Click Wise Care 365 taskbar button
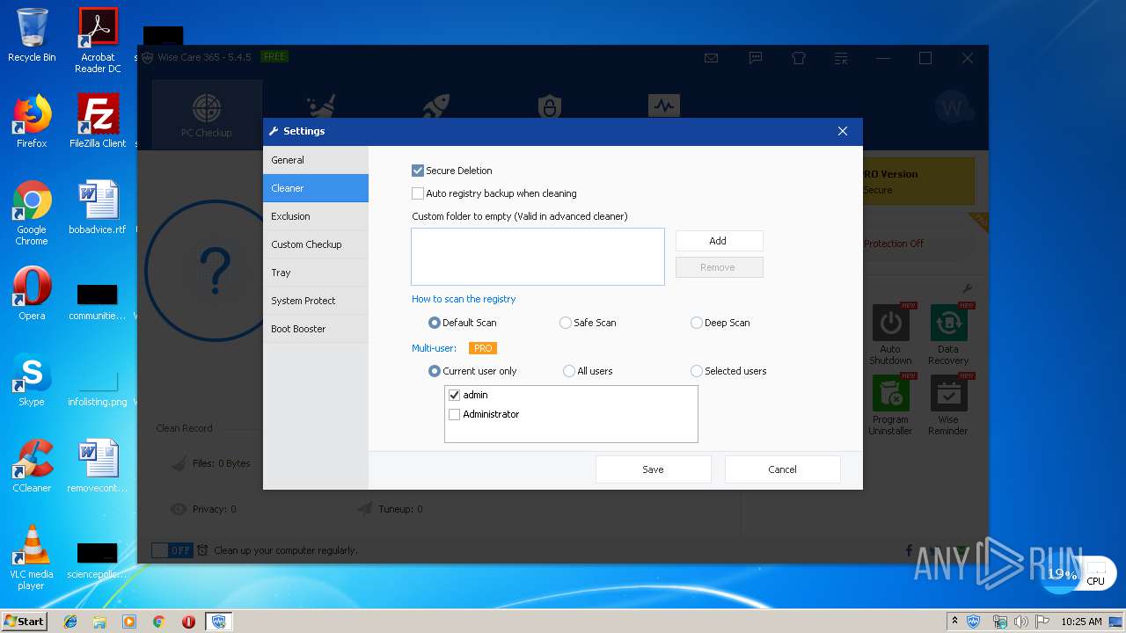Screen dimensions: 1126x633 coord(218,622)
